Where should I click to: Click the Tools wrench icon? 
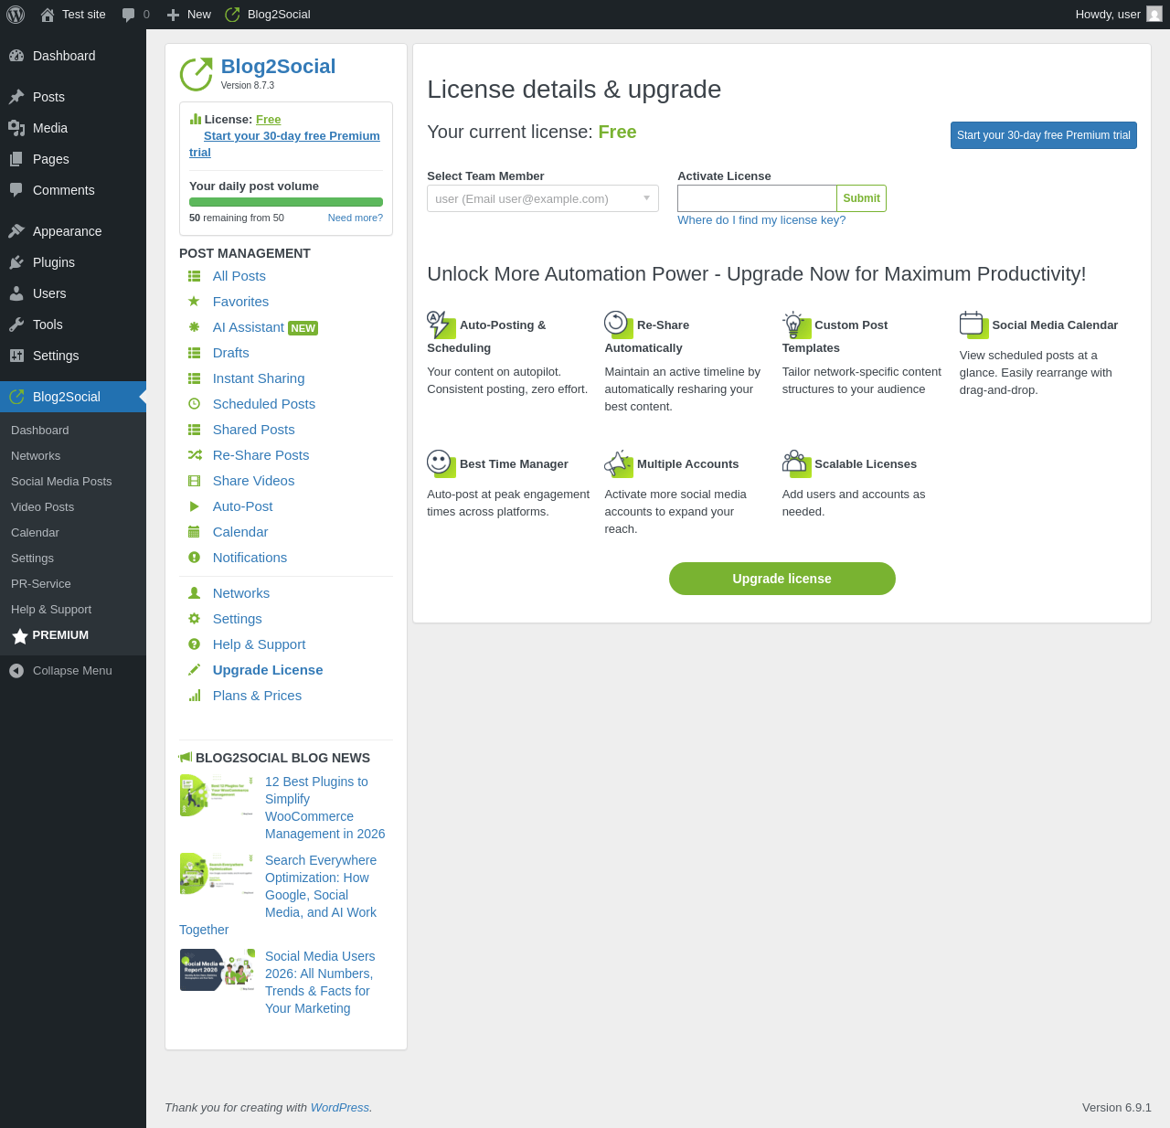pyautogui.click(x=16, y=325)
